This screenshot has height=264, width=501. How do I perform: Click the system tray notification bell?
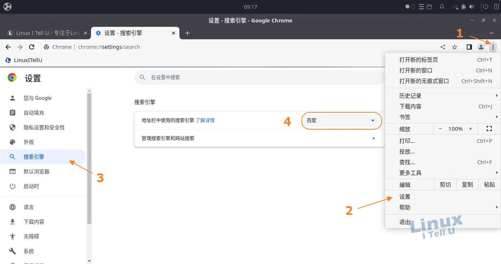click(442, 7)
